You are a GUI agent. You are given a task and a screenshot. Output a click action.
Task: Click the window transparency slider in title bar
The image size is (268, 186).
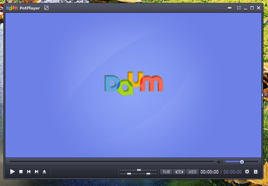pyautogui.click(x=224, y=8)
